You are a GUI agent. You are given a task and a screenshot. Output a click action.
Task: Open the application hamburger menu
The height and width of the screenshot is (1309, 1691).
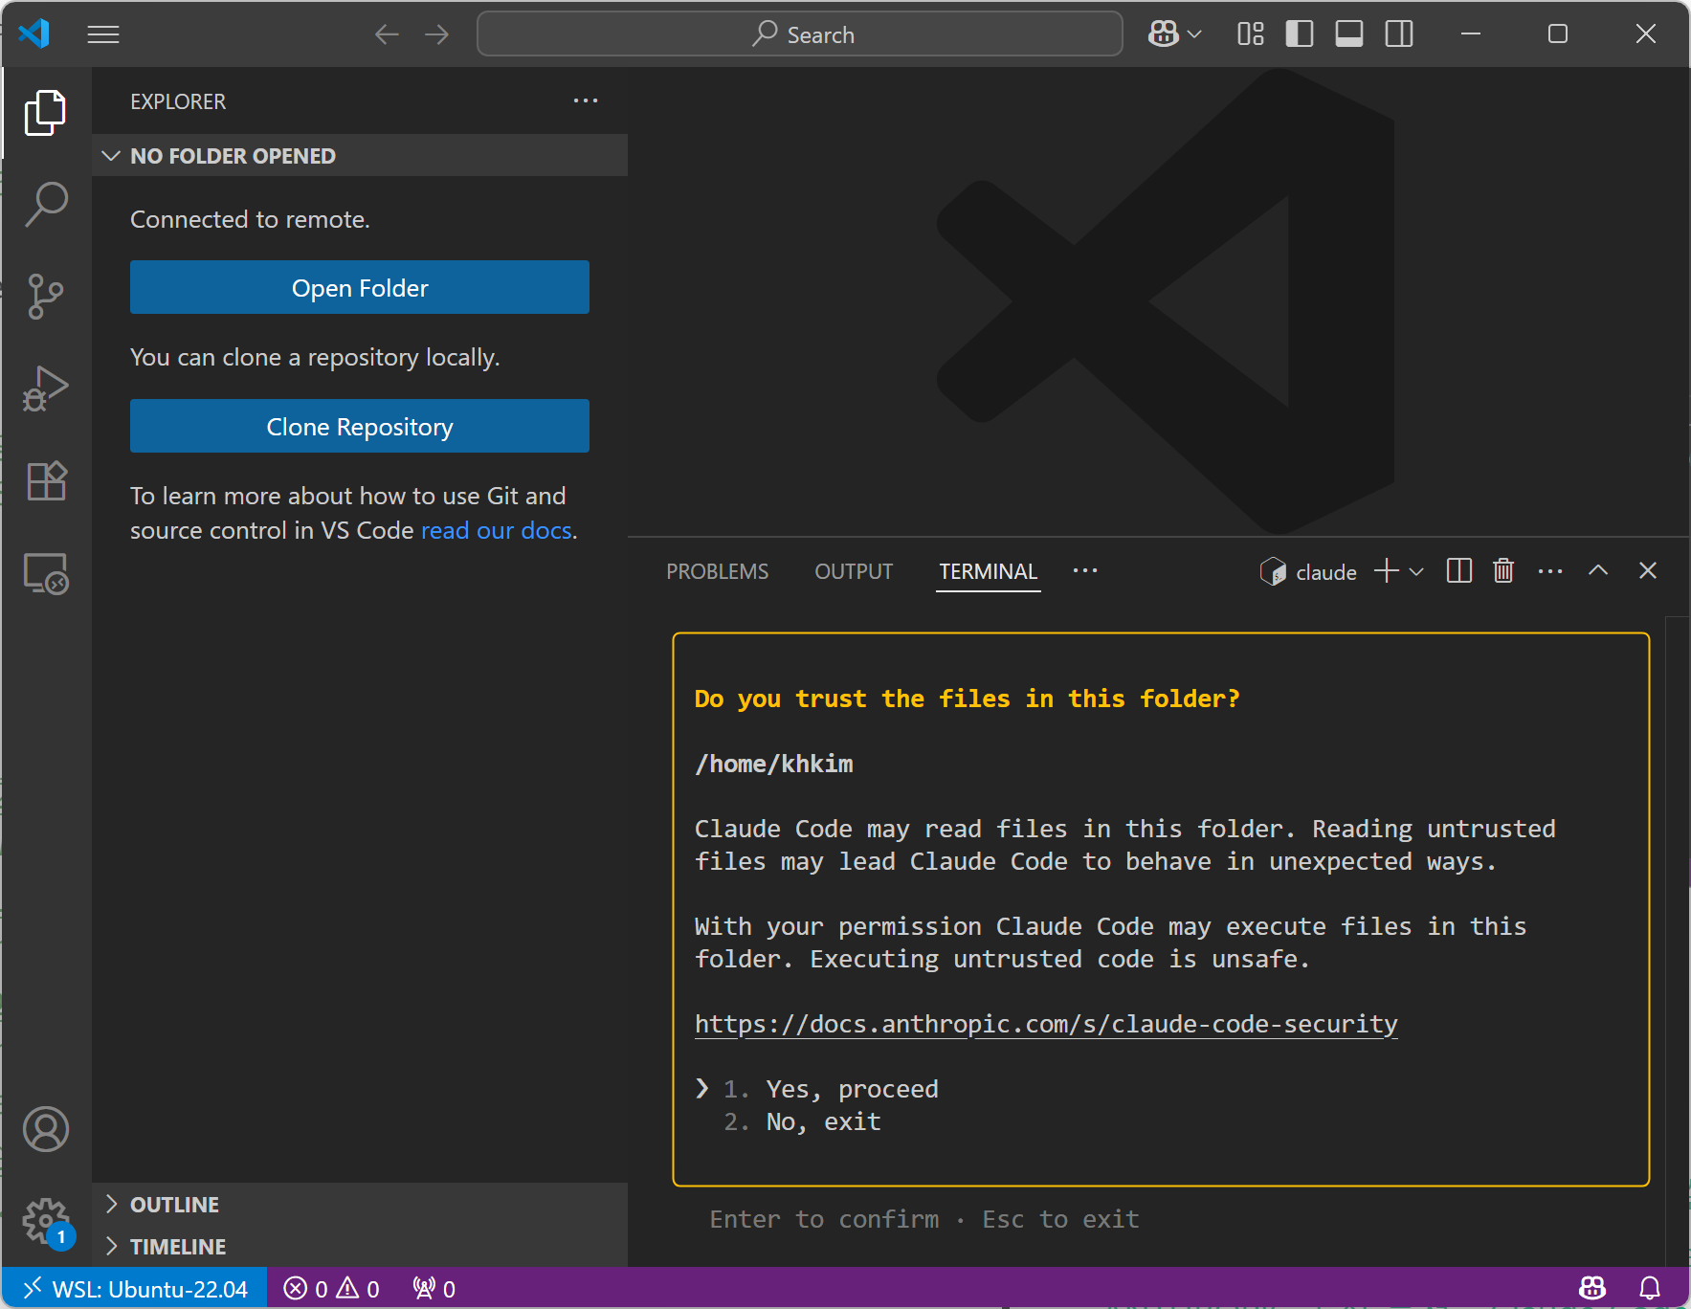click(x=103, y=34)
